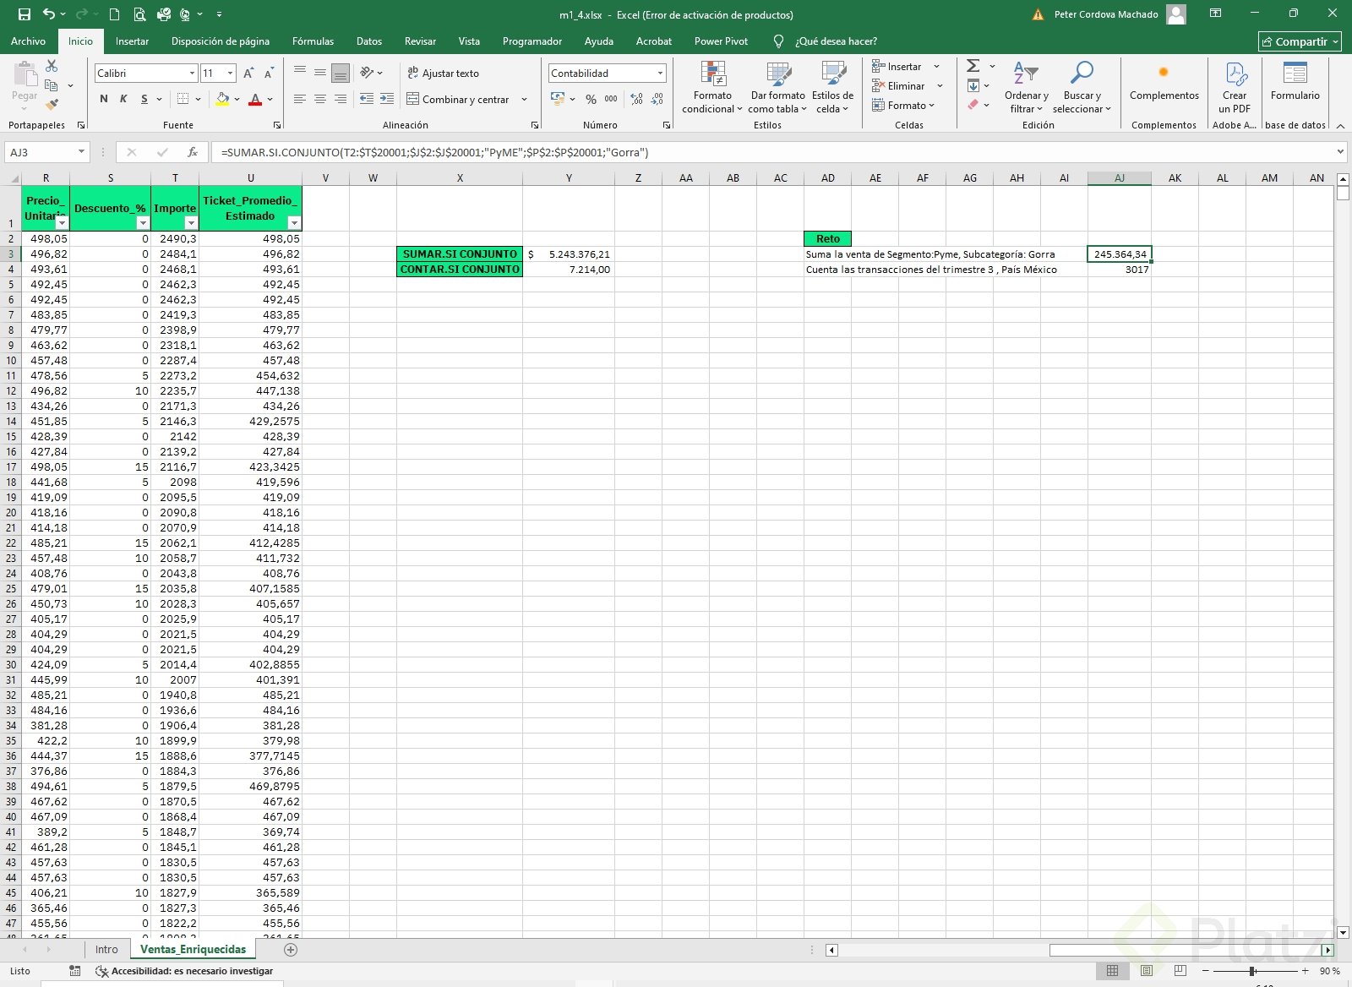
Task: Open the Power Pivot tab
Action: (721, 41)
